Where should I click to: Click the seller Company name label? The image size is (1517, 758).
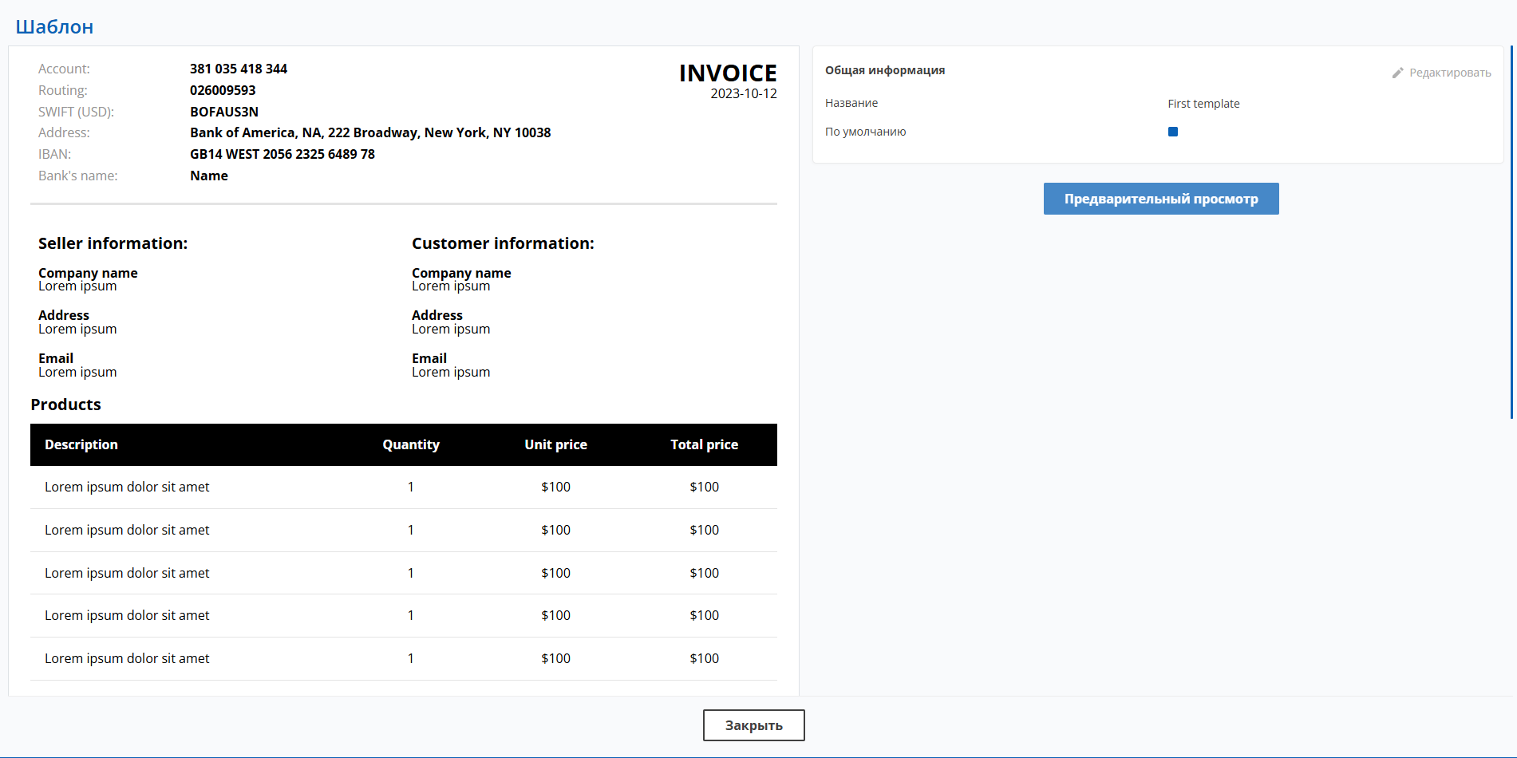coord(88,273)
